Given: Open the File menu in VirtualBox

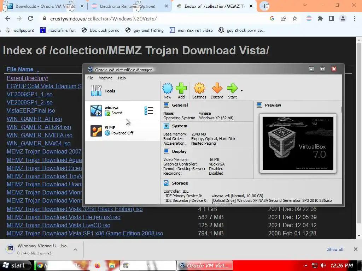Looking at the screenshot, I should pos(90,78).
